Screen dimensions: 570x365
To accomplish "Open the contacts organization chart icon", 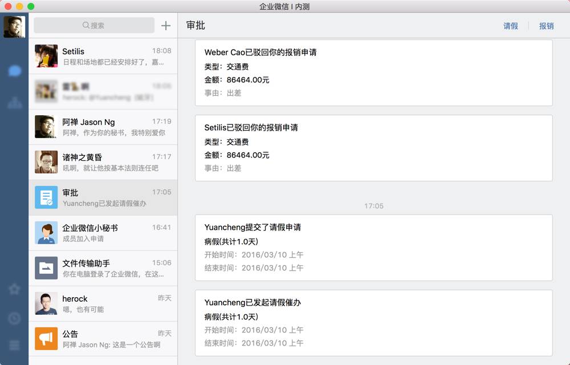I will click(15, 103).
